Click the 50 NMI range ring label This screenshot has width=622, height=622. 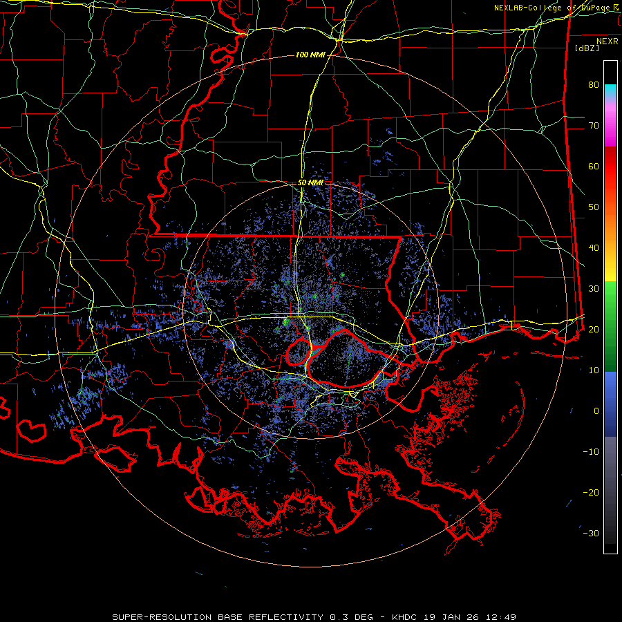(310, 183)
